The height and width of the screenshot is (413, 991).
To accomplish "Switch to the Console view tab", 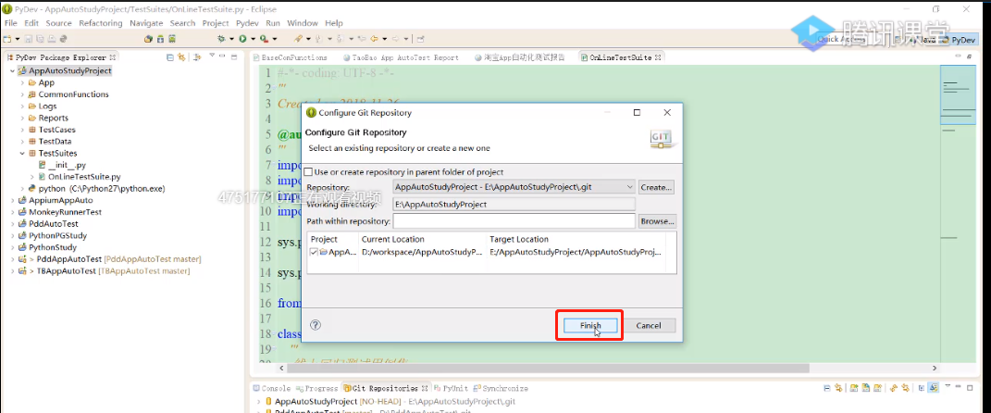I will [x=272, y=388].
